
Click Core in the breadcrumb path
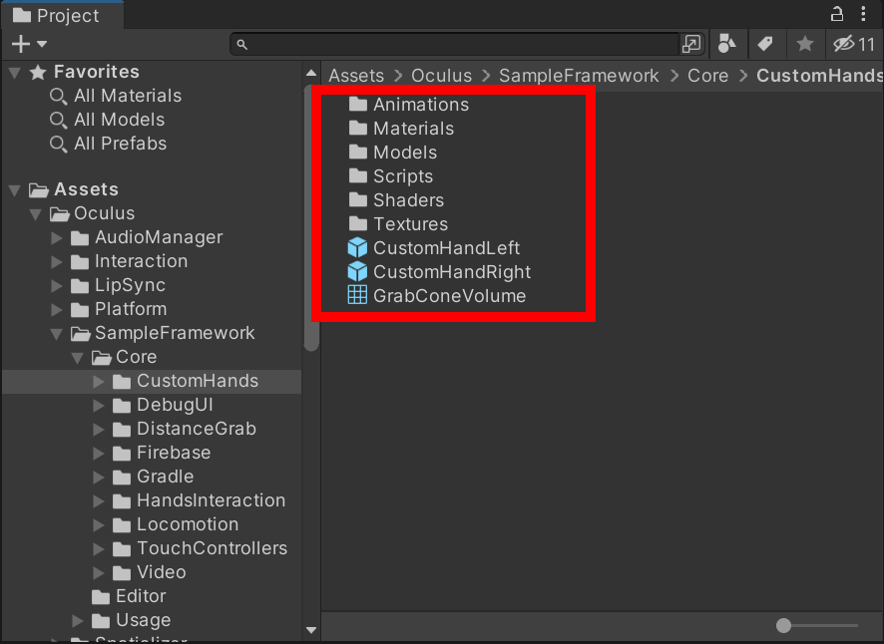click(707, 76)
